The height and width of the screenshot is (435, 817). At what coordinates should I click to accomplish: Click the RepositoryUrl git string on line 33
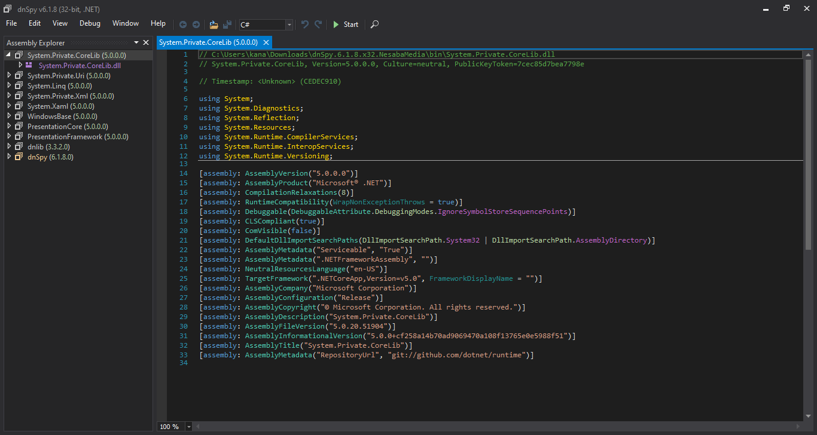(x=458, y=355)
